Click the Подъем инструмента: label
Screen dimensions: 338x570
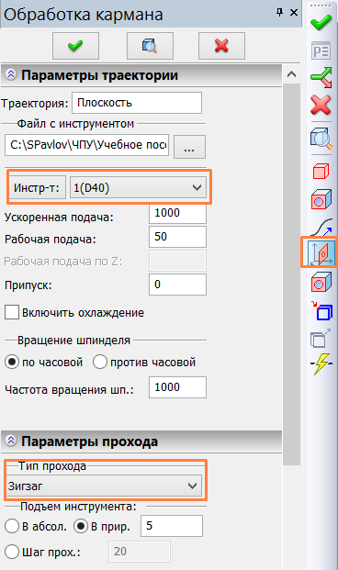78,507
